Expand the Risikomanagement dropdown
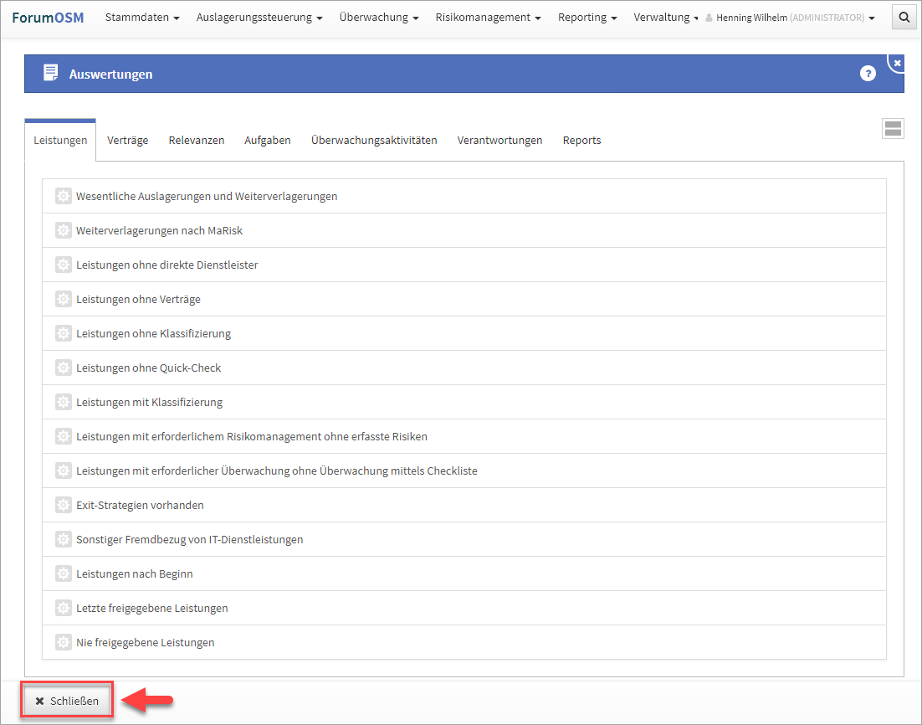Viewport: 922px width, 725px height. 488,17
